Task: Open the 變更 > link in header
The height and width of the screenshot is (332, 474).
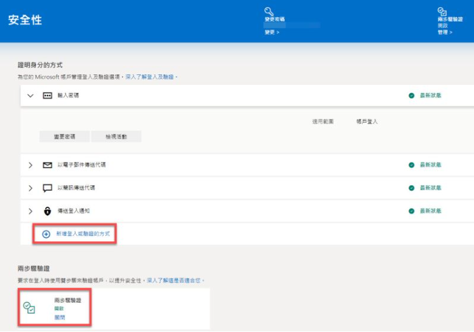Action: tap(271, 32)
